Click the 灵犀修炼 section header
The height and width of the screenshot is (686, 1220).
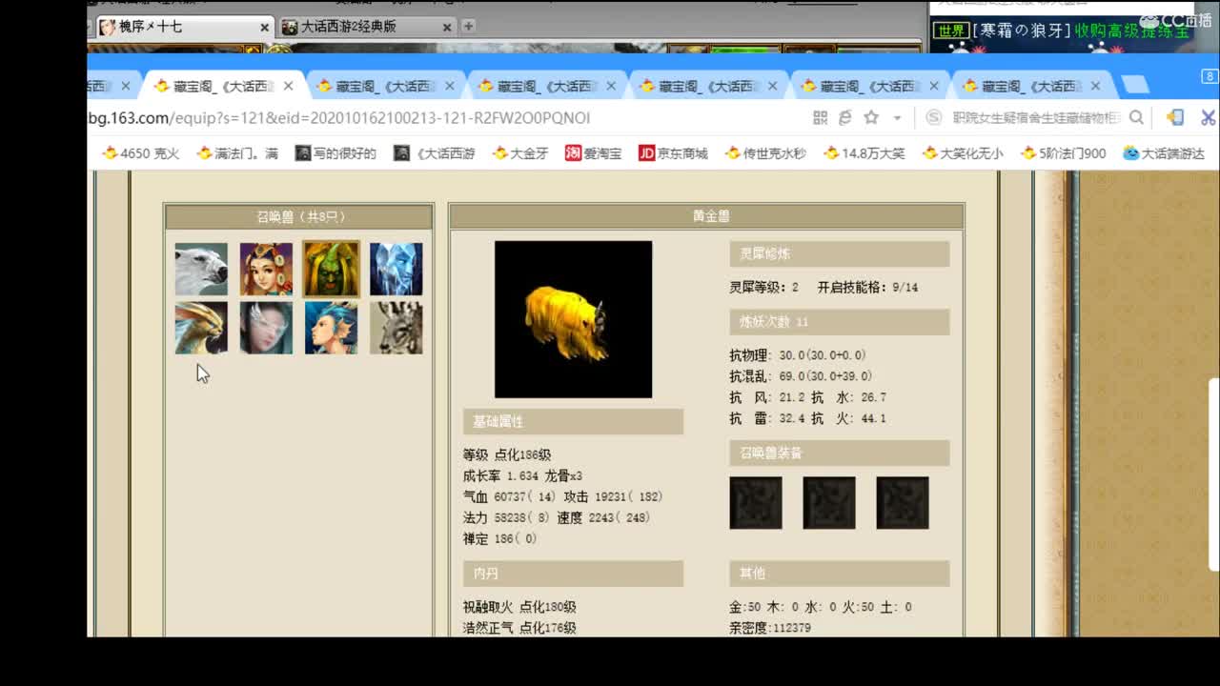click(x=840, y=254)
